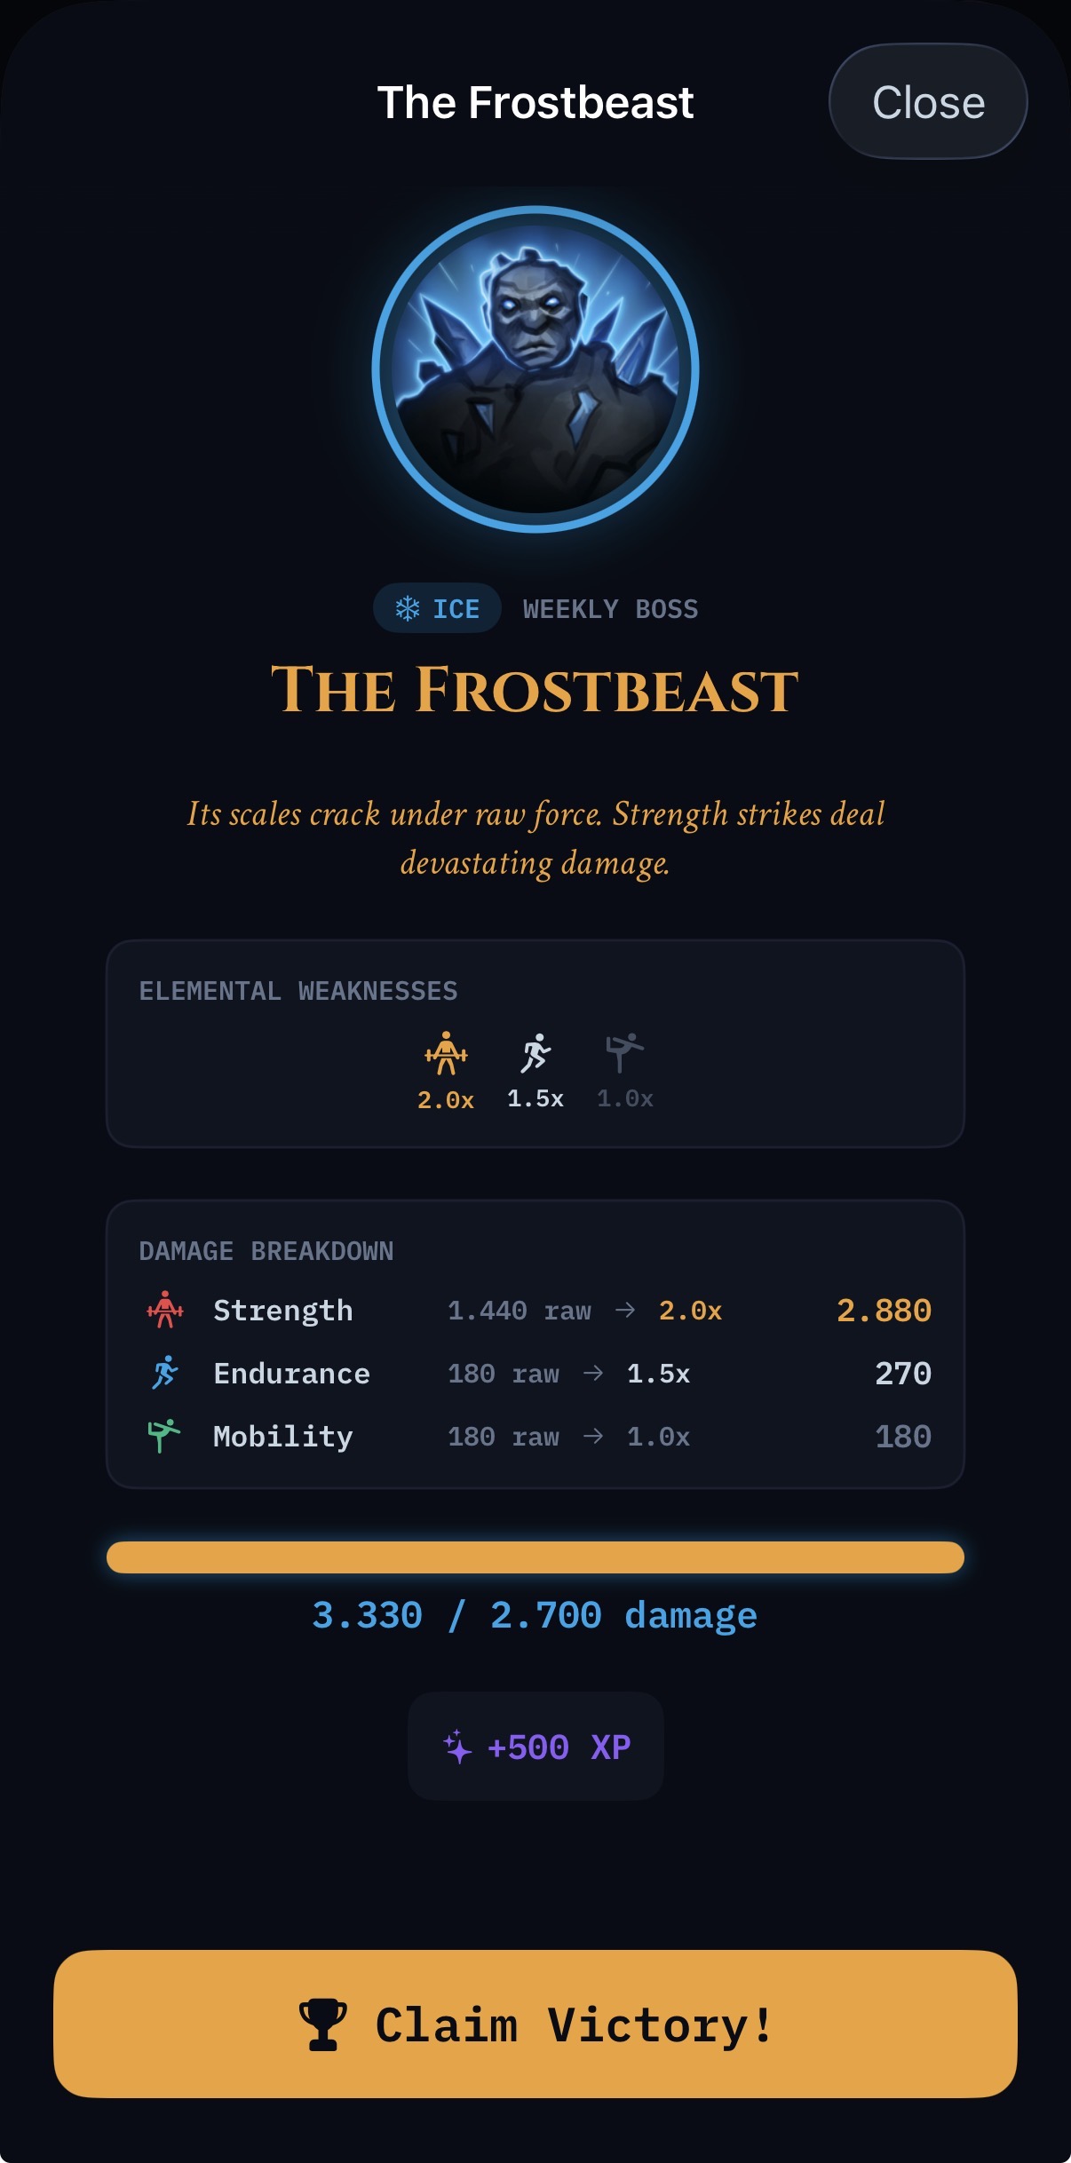1071x2163 pixels.
Task: Click the green Mobility icon in Damage Breakdown
Action: pyautogui.click(x=164, y=1436)
